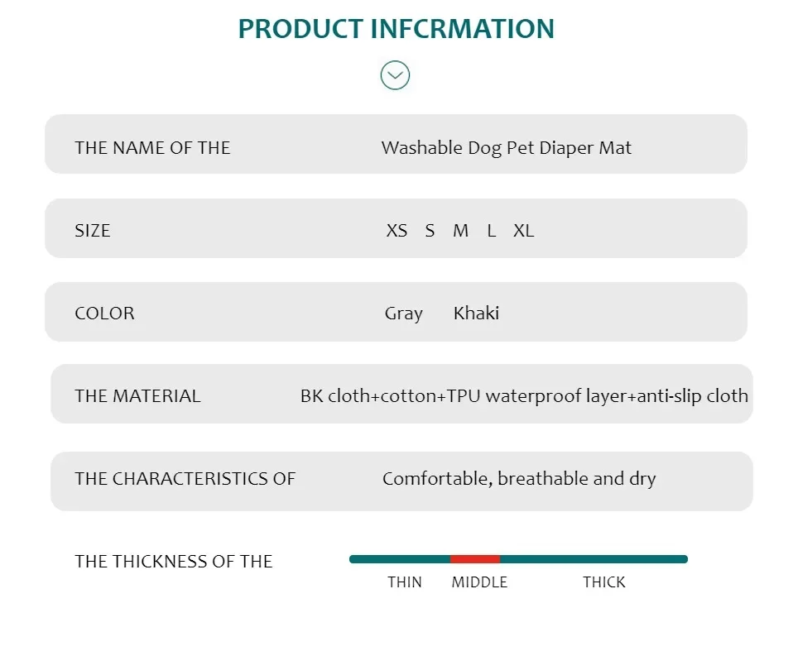Click the Washable Dog Pet Diaper Mat name

[507, 148]
